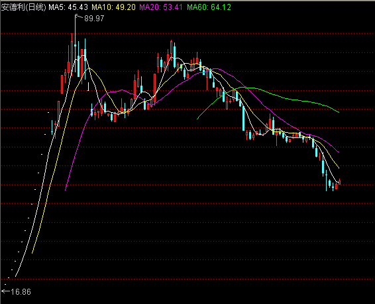Select the yellow MA10: 49.20 label
375x304 pixels.
[113, 7]
